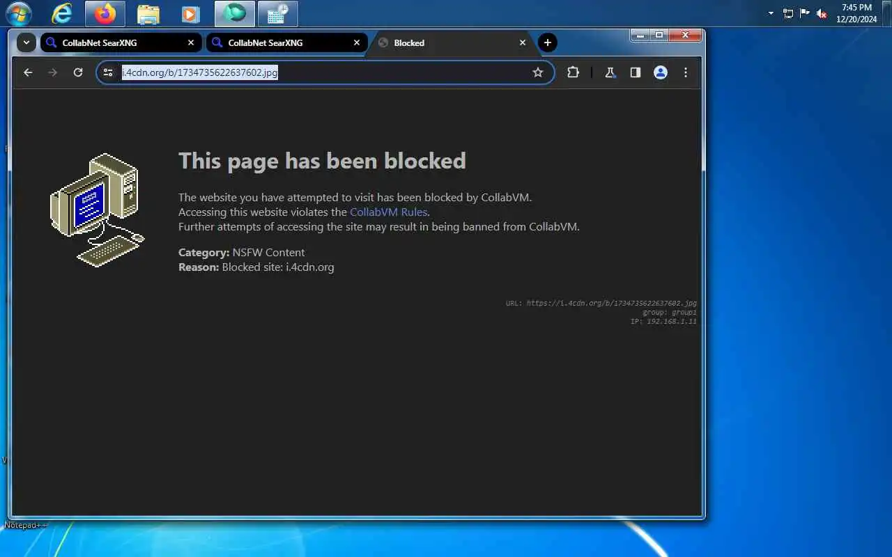The height and width of the screenshot is (557, 892).
Task: Click the pixel computer illustration
Action: coord(98,210)
